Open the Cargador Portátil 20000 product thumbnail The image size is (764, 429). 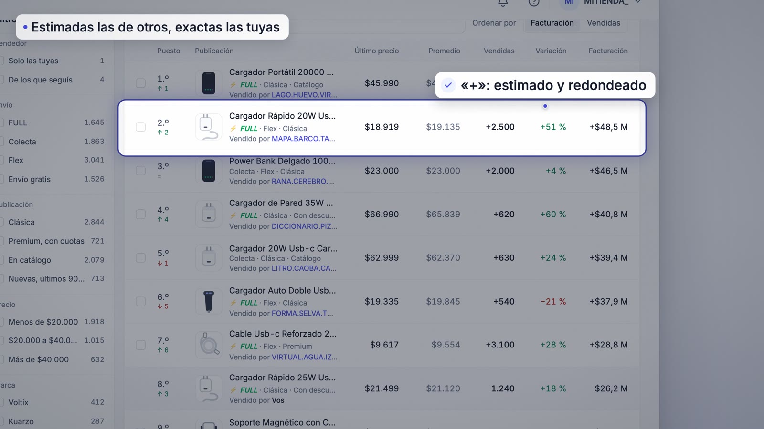pyautogui.click(x=209, y=83)
